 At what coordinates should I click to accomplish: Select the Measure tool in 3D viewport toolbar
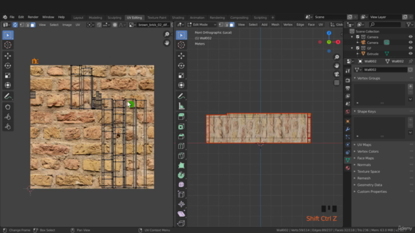[182, 106]
